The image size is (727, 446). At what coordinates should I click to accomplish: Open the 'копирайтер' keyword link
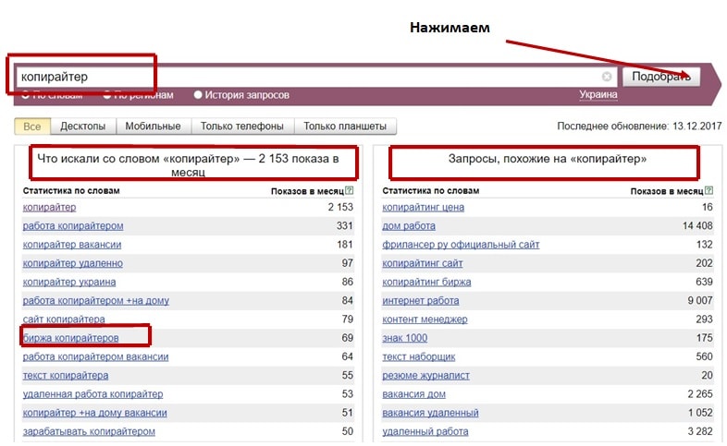pyautogui.click(x=49, y=207)
